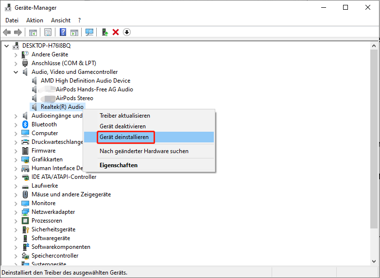
Task: Click the Bluetooth category icon
Action: (x=25, y=124)
